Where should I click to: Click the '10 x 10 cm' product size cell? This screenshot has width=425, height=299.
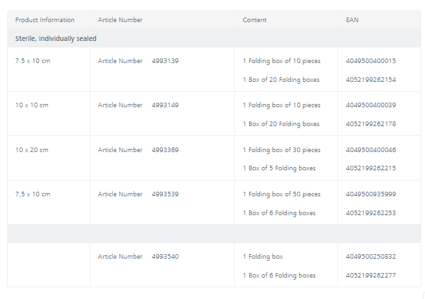[x=32, y=105]
